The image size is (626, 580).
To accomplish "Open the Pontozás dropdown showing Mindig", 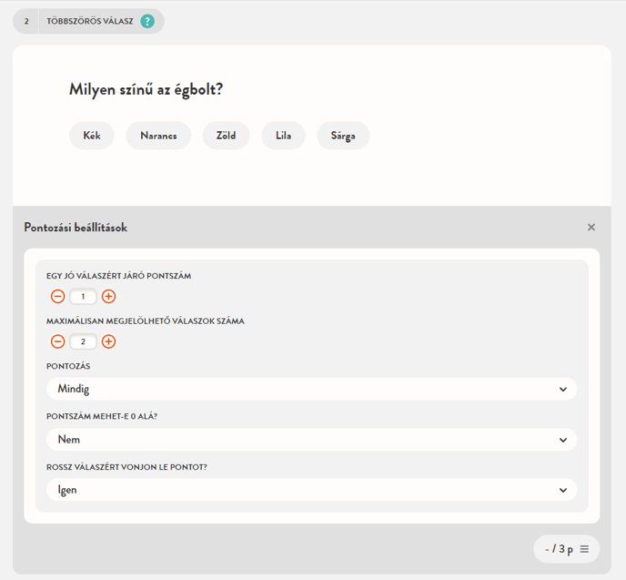I will point(311,389).
